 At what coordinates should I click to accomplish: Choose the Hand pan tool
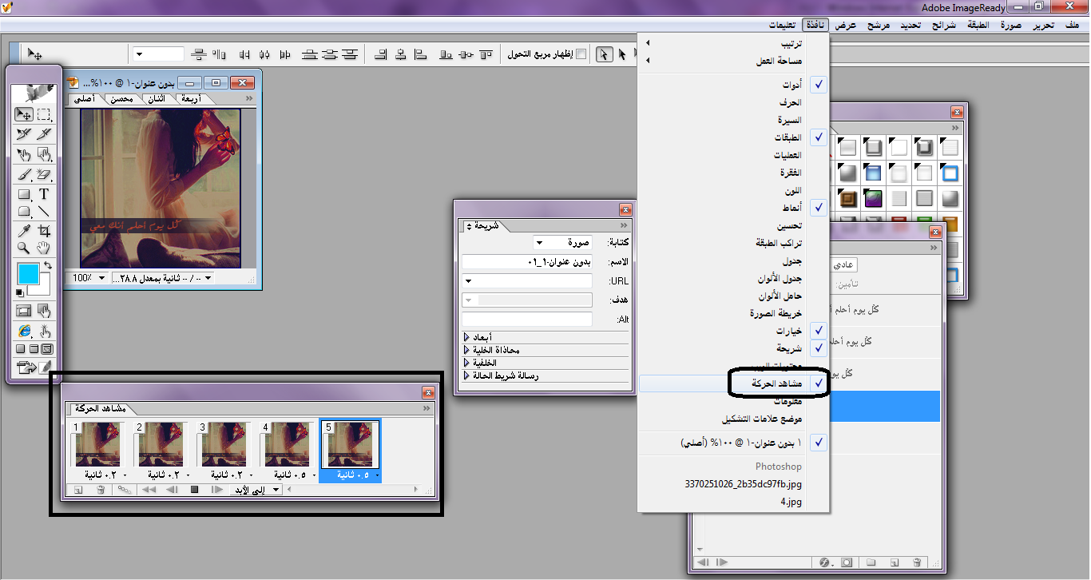coord(44,248)
